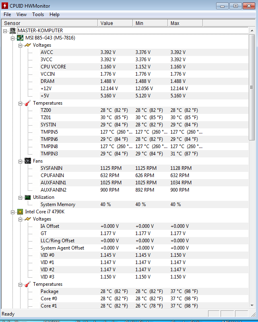258x322 pixels.
Task: Click the Utilization graph icon
Action: pos(28,197)
